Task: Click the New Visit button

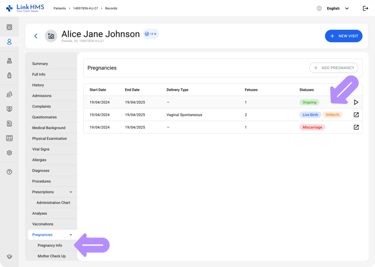Action: [344, 36]
